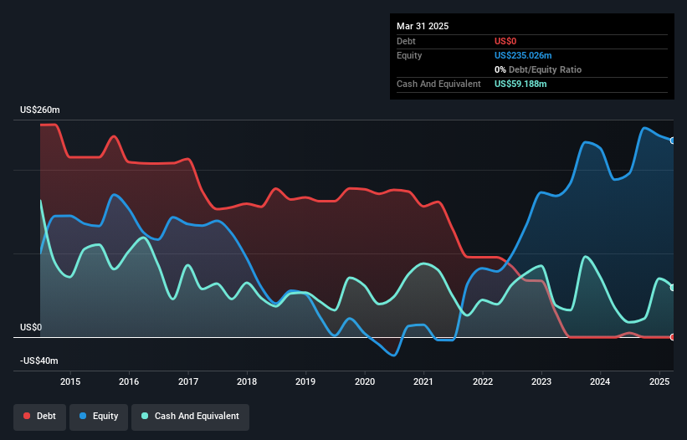The width and height of the screenshot is (687, 440).
Task: Click the blue Equity legend dot
Action: (x=83, y=416)
